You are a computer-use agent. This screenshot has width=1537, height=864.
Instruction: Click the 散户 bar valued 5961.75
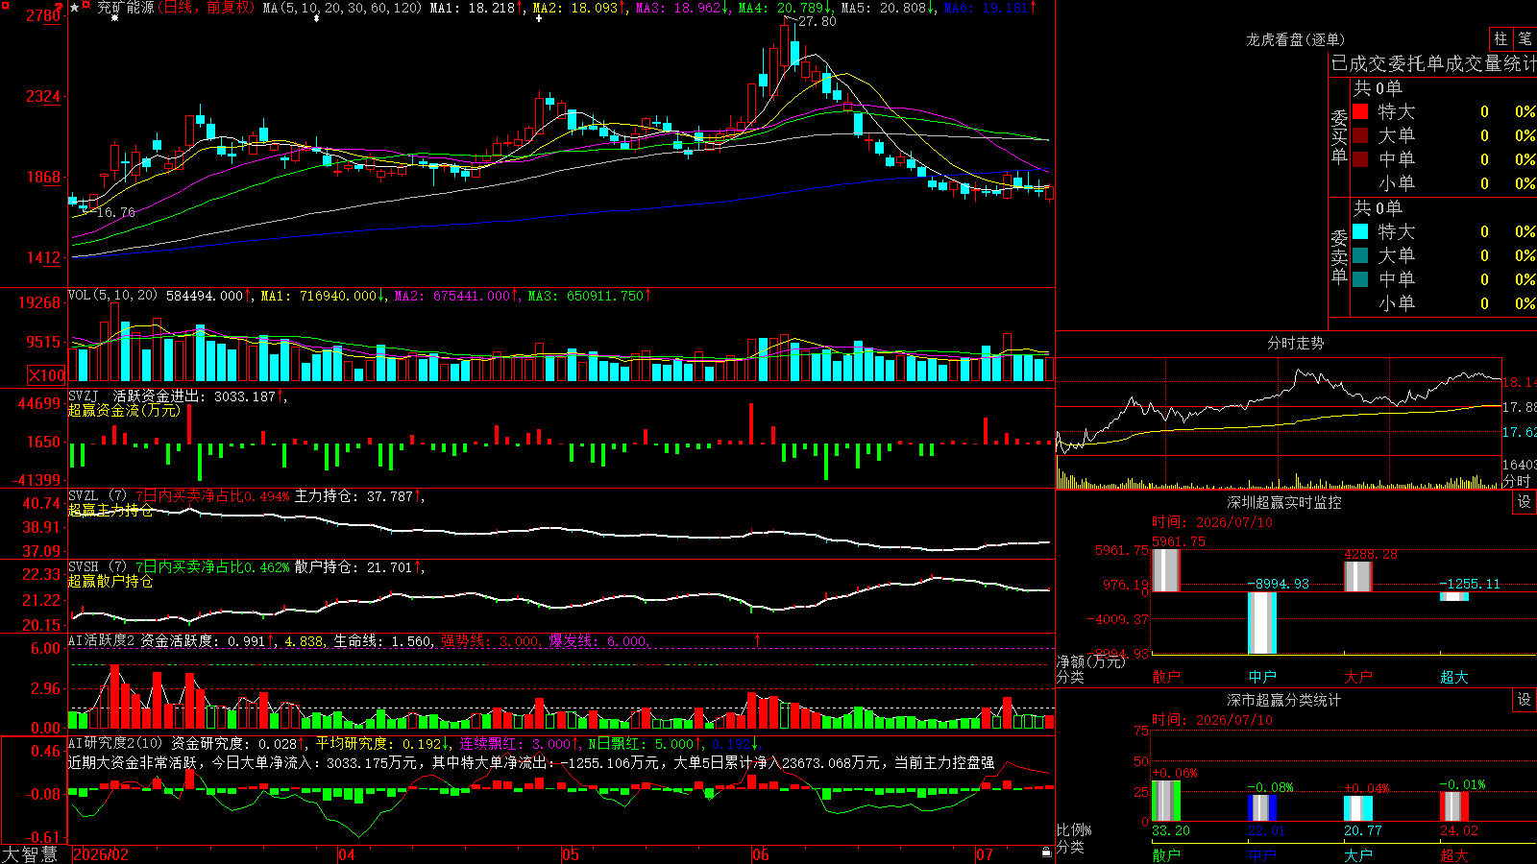[x=1166, y=570]
